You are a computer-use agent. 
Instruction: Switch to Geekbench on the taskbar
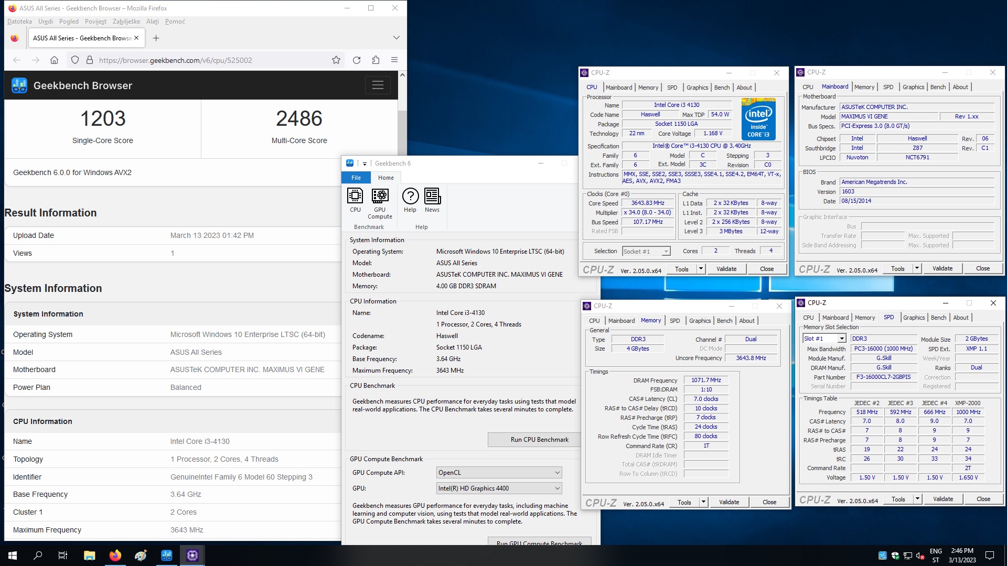coord(167,556)
